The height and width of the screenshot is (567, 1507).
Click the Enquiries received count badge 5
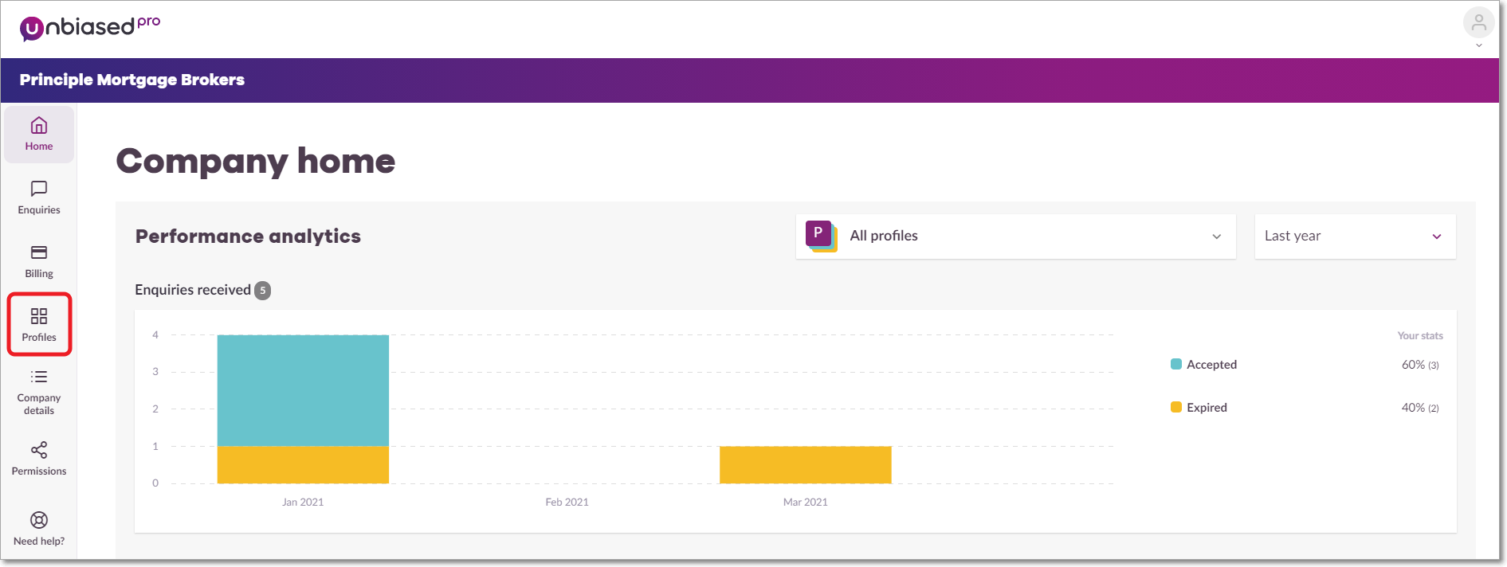pos(263,291)
